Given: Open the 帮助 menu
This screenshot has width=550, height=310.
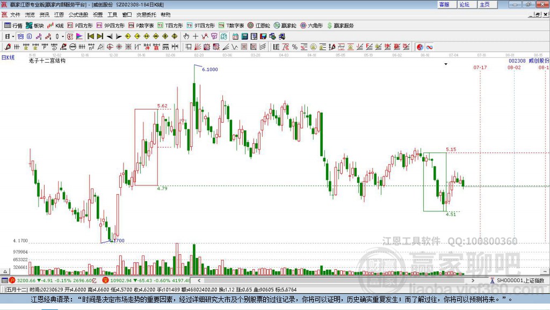Looking at the screenshot, I should (x=165, y=14).
